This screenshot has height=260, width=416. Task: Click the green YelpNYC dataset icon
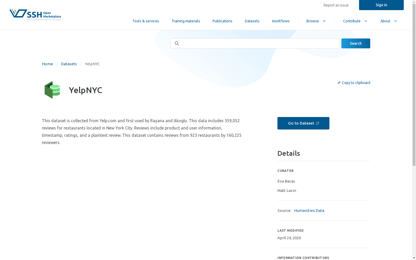(x=52, y=90)
